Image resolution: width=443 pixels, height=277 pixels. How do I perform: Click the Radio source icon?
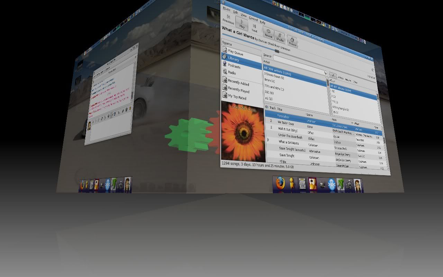pyautogui.click(x=225, y=71)
